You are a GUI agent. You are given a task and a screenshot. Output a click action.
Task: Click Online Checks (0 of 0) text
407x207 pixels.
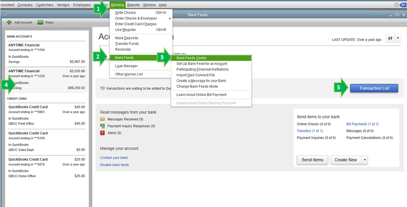[x=314, y=124]
